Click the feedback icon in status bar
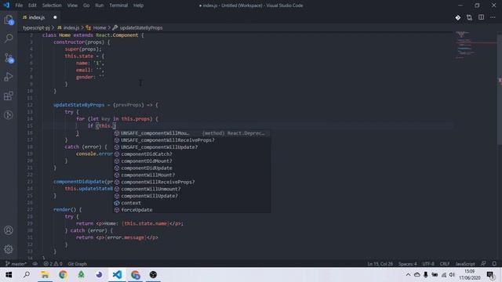 (483, 264)
